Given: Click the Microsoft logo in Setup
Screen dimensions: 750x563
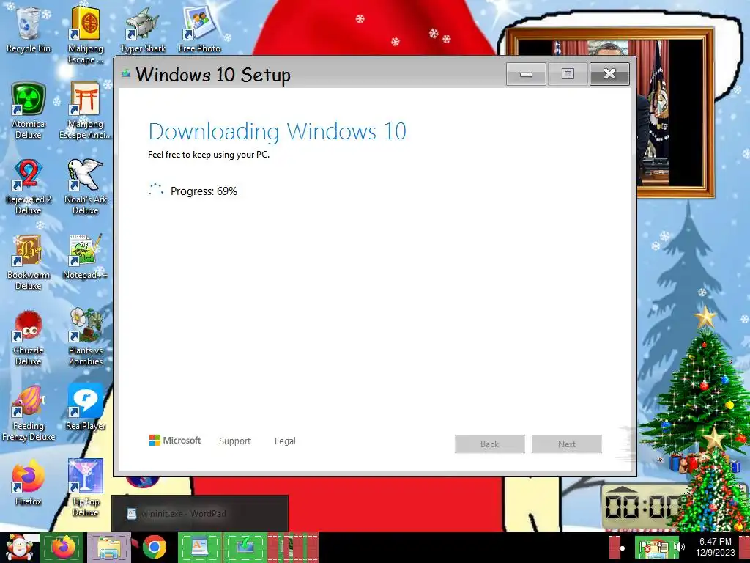Looking at the screenshot, I should [175, 441].
